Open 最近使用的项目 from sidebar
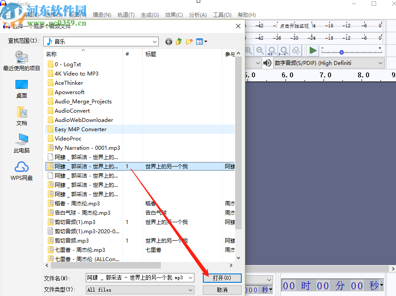 click(21, 62)
